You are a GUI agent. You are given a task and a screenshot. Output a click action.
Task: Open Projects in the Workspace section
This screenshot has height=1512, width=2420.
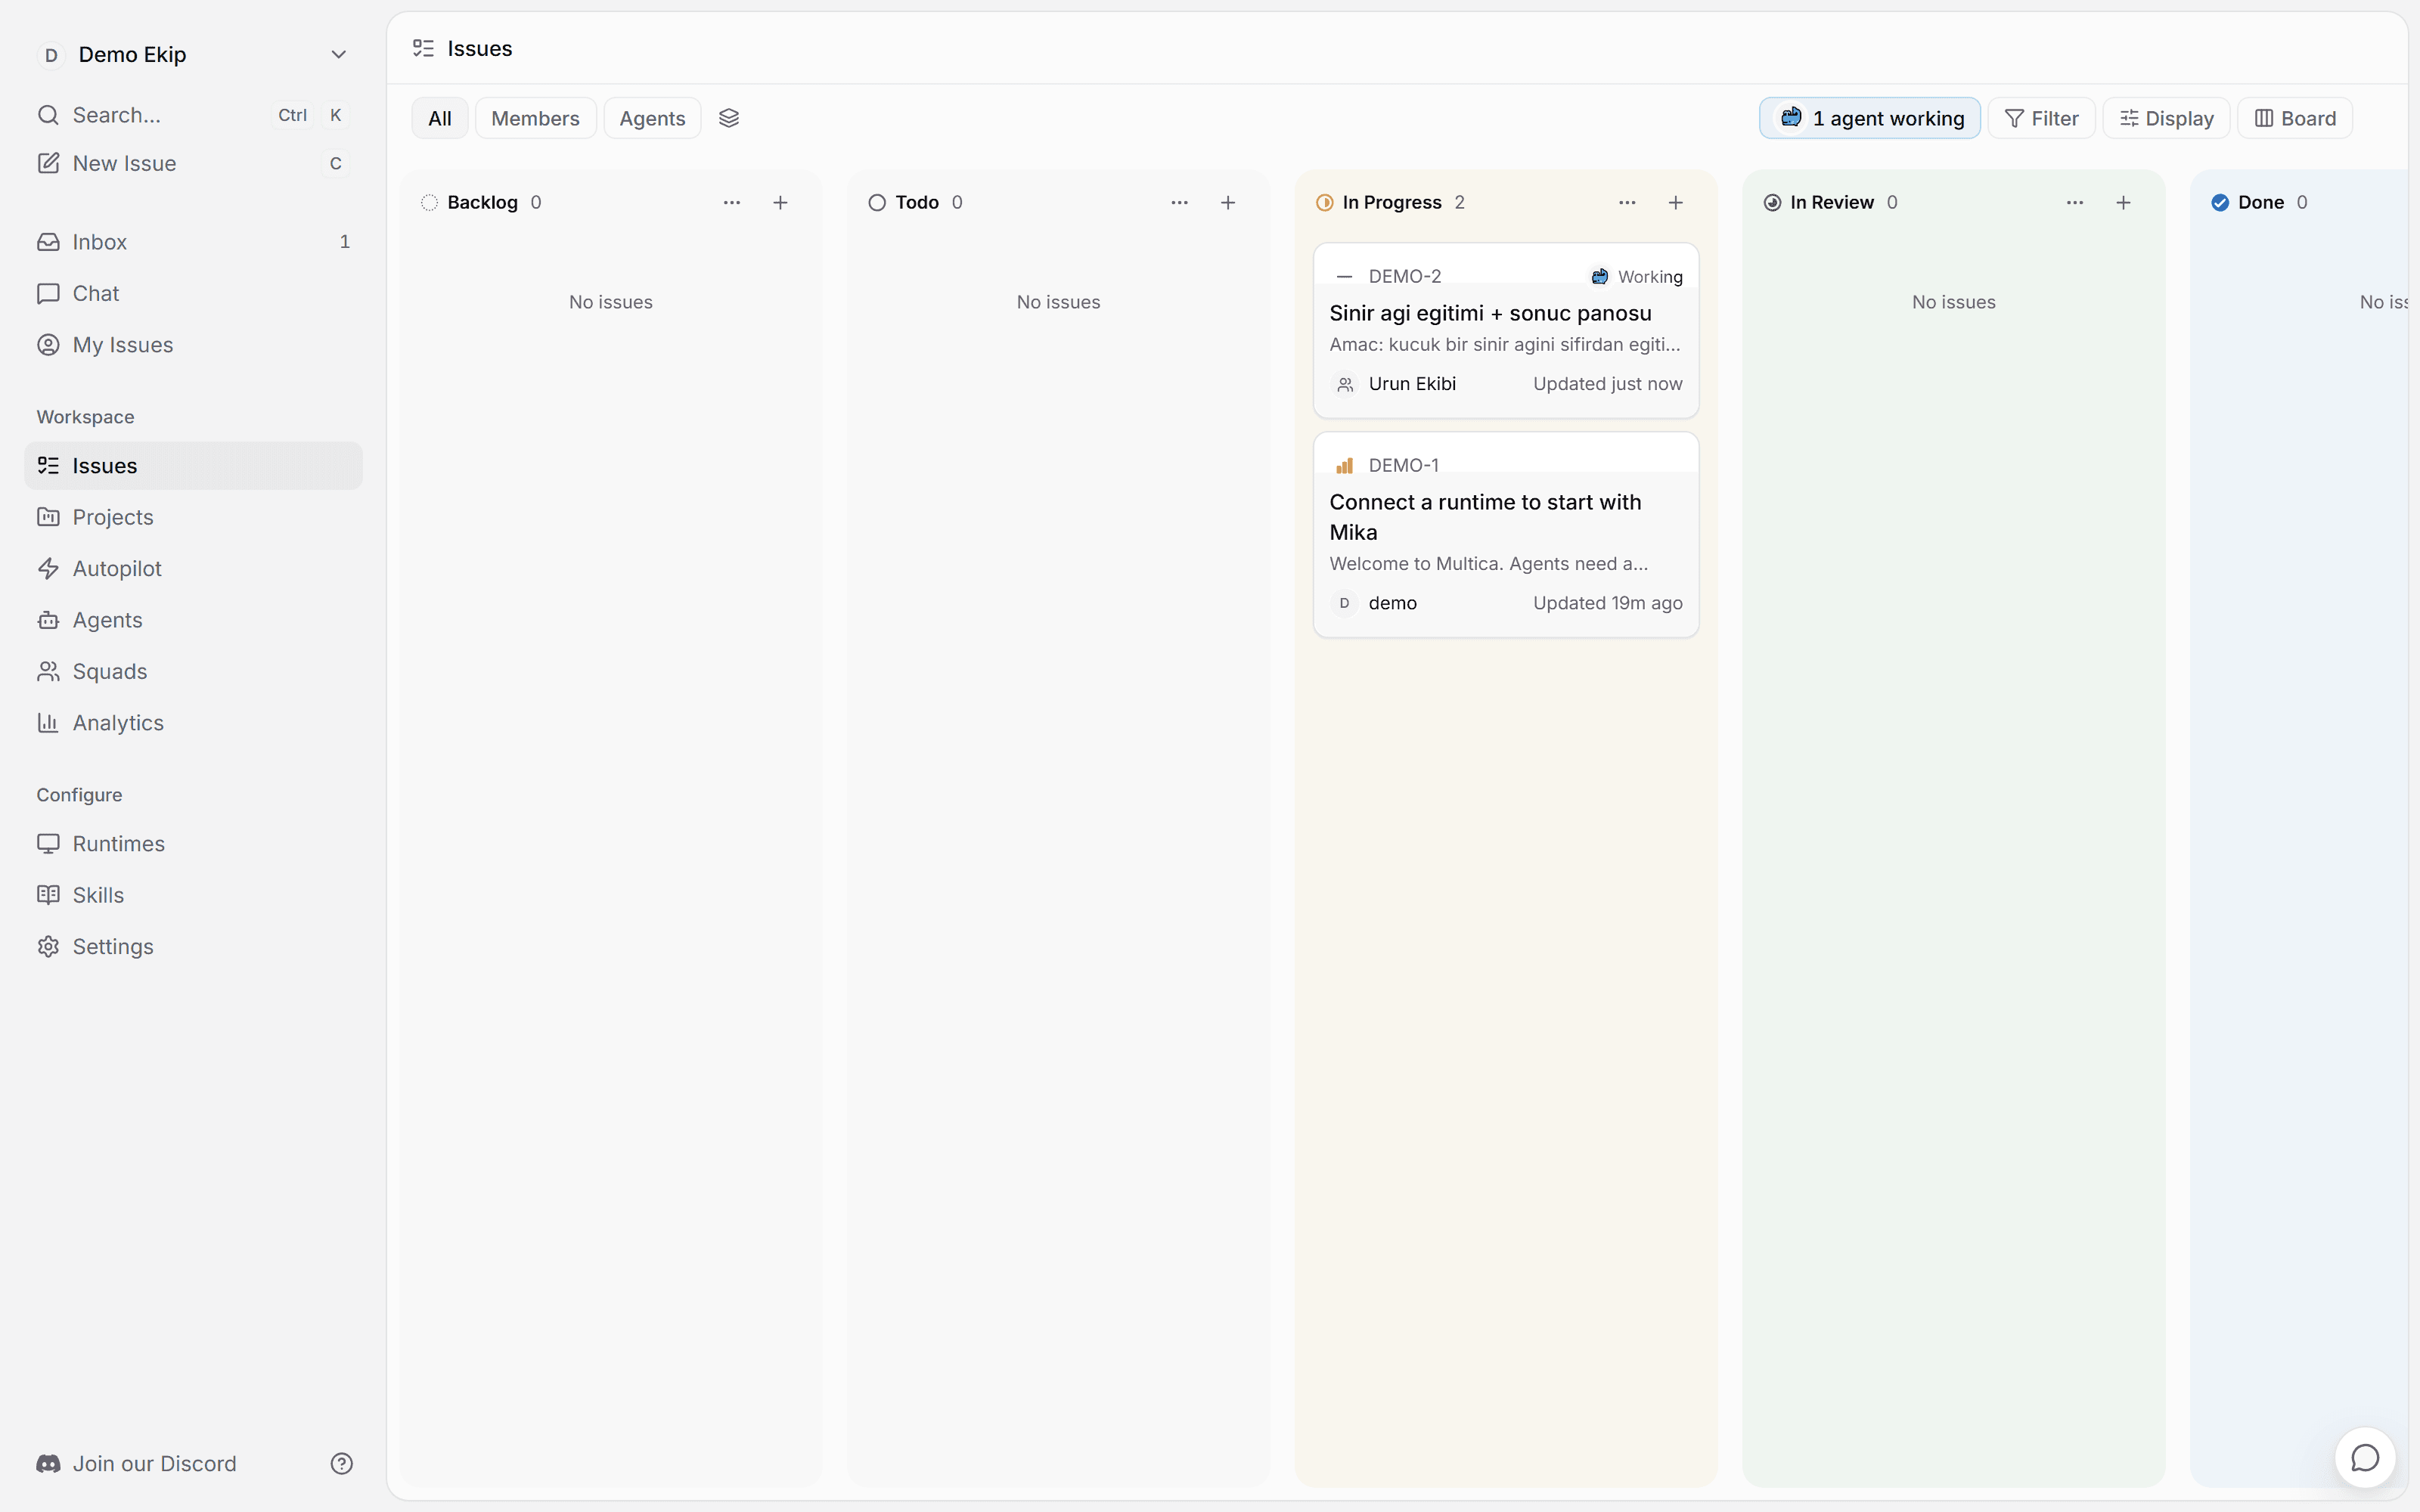[193, 517]
